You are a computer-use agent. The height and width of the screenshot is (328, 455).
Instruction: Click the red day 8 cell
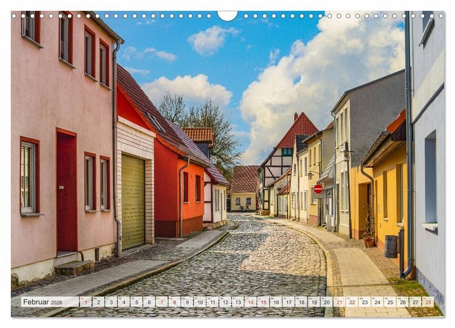click(x=174, y=302)
